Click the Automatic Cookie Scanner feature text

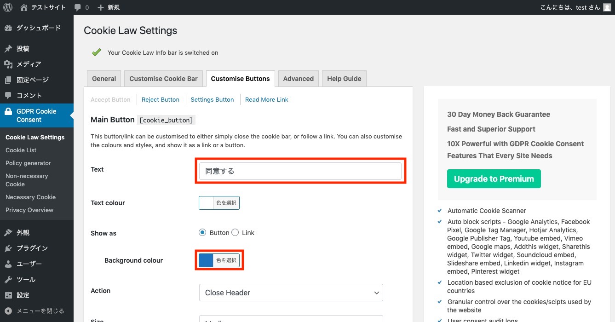487,211
